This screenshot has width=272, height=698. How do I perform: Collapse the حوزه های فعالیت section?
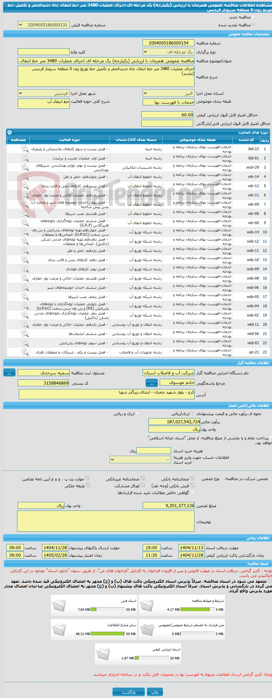coord(10,132)
